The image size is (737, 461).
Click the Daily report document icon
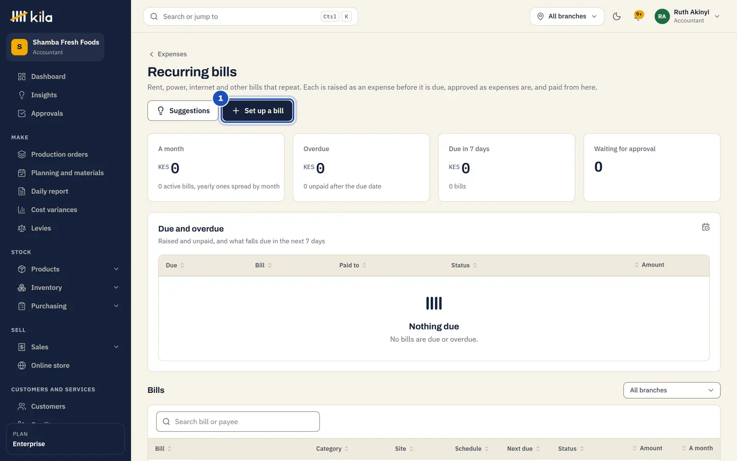click(21, 192)
